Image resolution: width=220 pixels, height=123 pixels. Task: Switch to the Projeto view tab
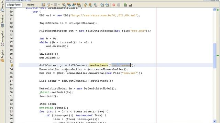pos(31,5)
